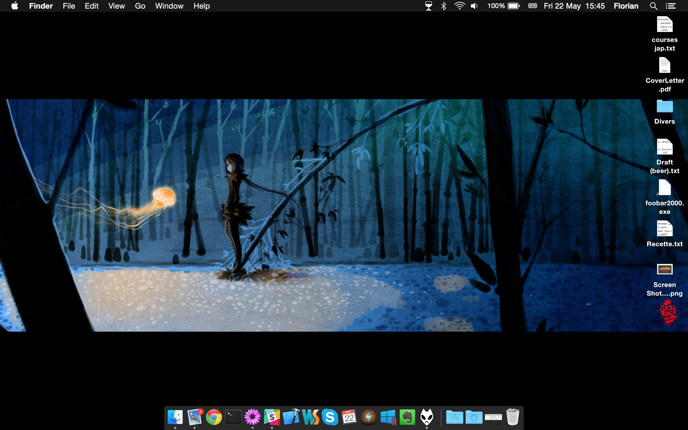Open Evernote elephant icon

[x=407, y=417]
